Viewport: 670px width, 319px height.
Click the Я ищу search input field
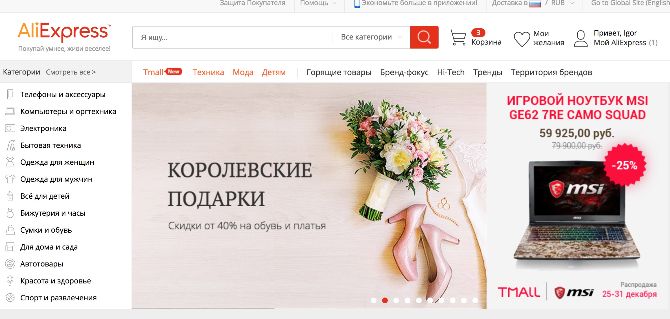click(232, 37)
